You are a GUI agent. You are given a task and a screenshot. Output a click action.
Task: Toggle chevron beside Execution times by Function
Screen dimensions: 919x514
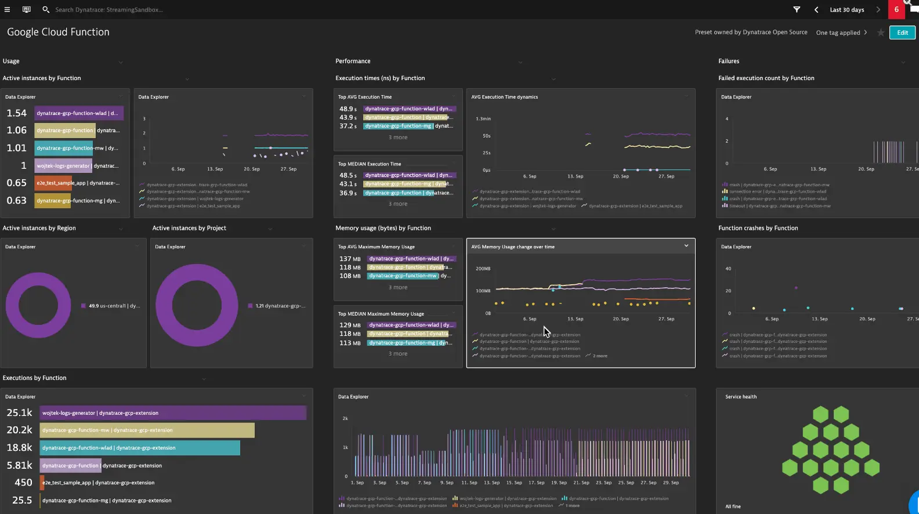click(x=553, y=78)
